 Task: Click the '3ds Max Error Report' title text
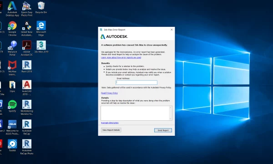115,30
